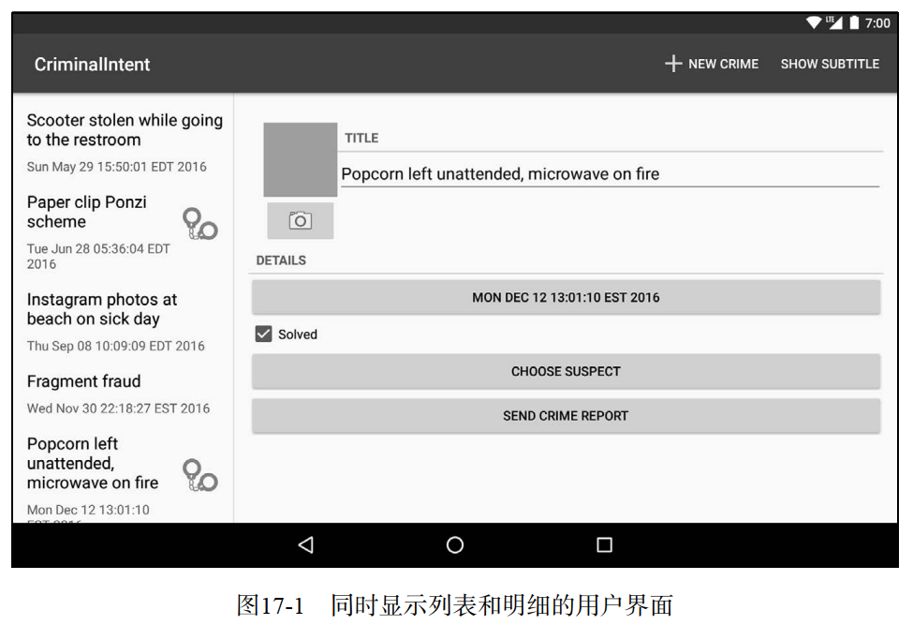Tap handcuffs icon beside Popcorn left unattended
The width and height of the screenshot is (913, 625).
click(199, 475)
